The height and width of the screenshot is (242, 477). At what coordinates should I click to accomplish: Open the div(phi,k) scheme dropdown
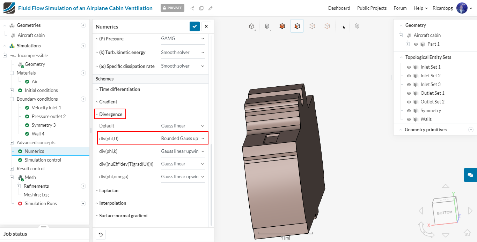[183, 151]
